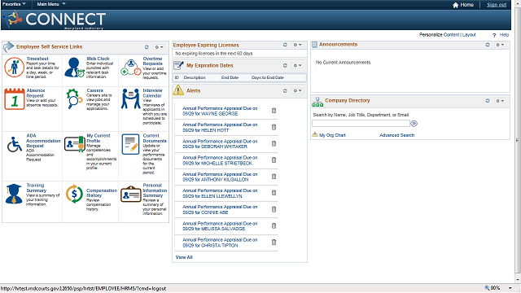Open the Personal Information Summary icon

[131, 194]
